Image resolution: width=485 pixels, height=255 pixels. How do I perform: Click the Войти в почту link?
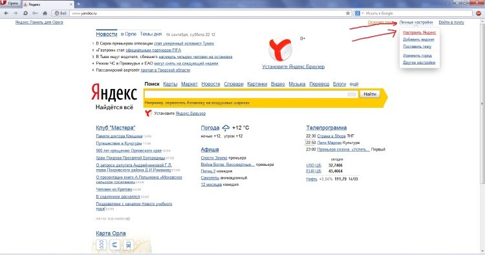(x=451, y=22)
